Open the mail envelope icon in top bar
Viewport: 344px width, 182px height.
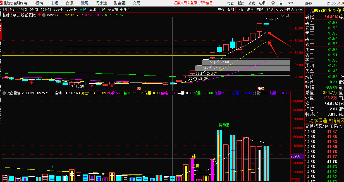click(291, 3)
